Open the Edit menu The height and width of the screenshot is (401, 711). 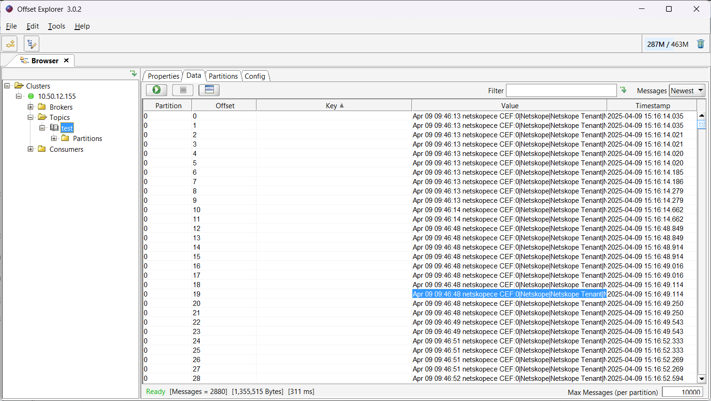(x=33, y=26)
